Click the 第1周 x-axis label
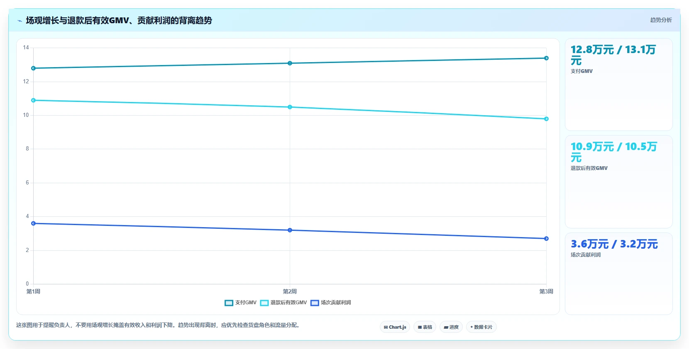Image resolution: width=689 pixels, height=349 pixels. coord(33,291)
